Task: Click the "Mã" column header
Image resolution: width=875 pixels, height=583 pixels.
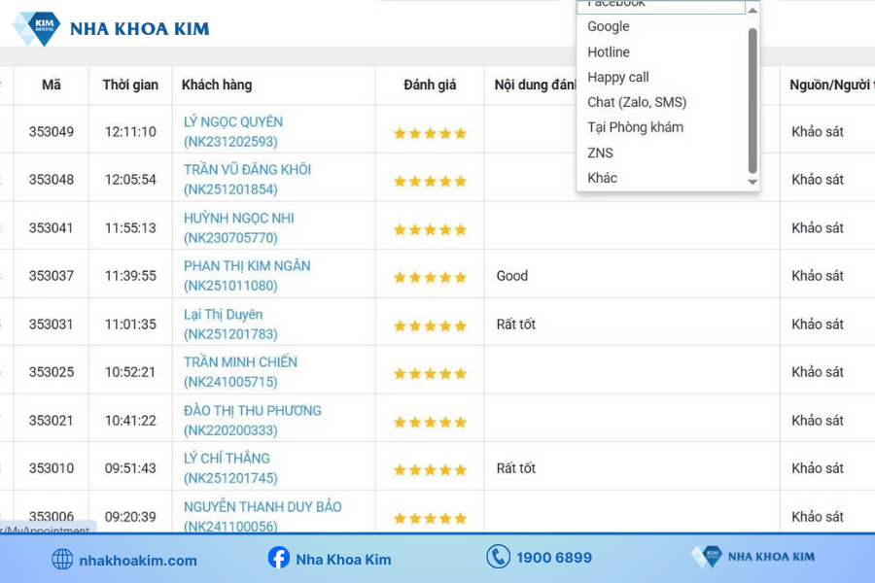Action: [50, 86]
